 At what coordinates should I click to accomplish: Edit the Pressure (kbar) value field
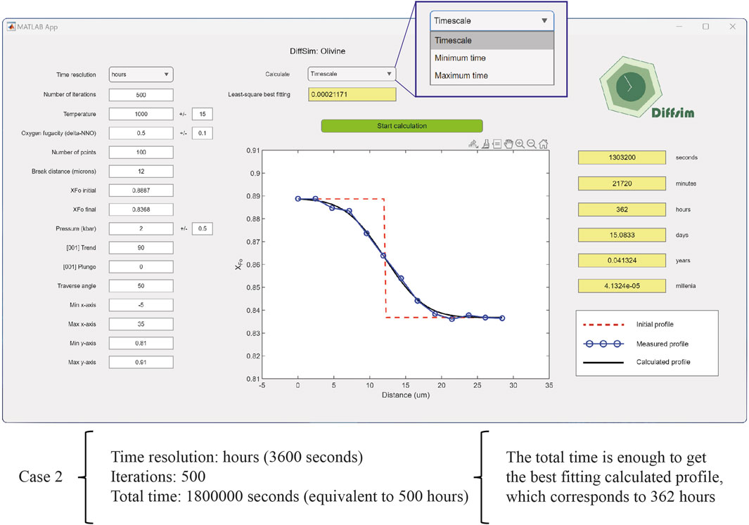point(141,228)
